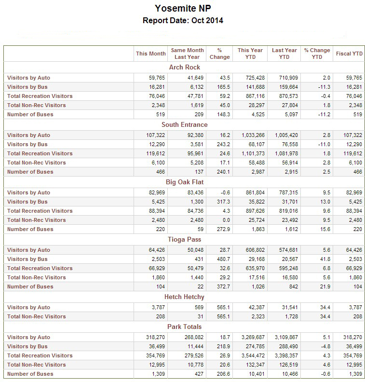Select South Entrance buses last year value 137

[199, 172]
